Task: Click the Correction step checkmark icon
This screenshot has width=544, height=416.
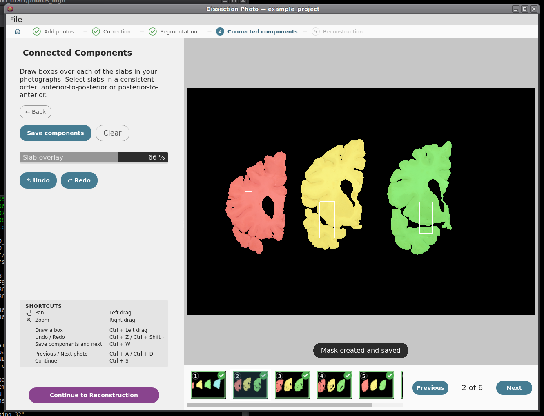Action: point(96,31)
